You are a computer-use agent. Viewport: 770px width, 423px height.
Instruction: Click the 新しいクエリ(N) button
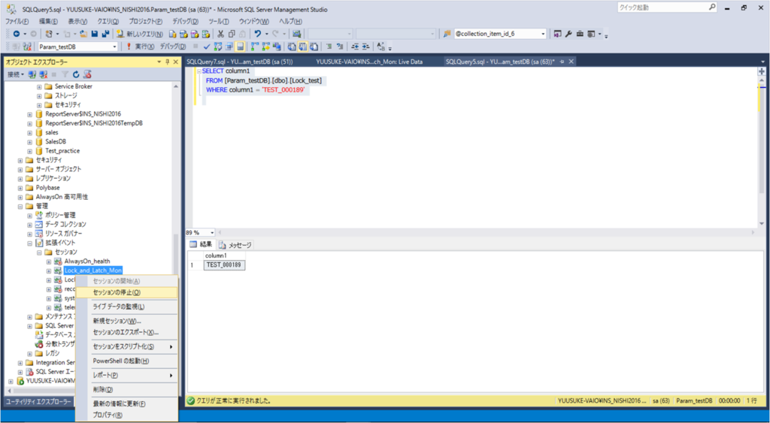click(x=139, y=34)
